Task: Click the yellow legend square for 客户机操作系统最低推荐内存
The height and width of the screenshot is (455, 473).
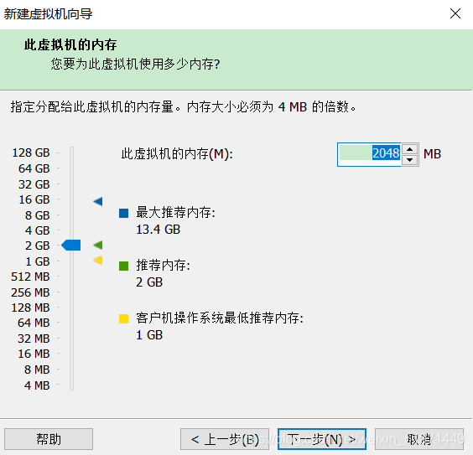Action: (123, 318)
